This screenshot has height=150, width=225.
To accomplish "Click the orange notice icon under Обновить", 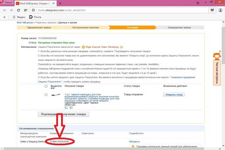I will [x=133, y=146].
